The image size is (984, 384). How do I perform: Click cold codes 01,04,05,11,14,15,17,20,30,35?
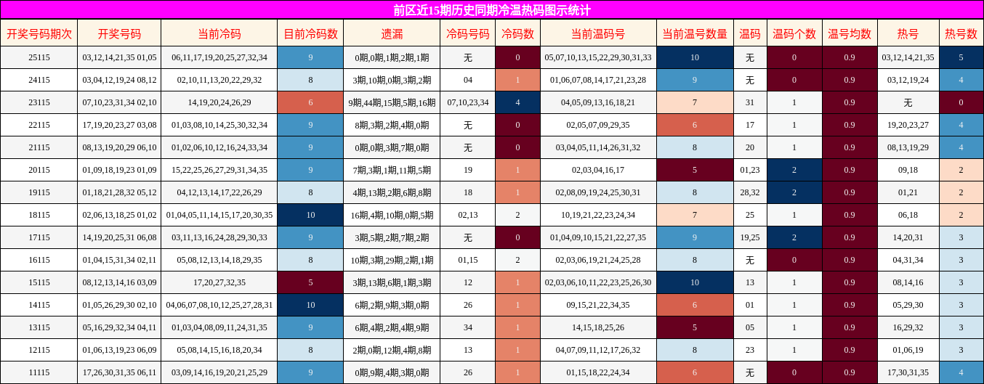point(219,215)
